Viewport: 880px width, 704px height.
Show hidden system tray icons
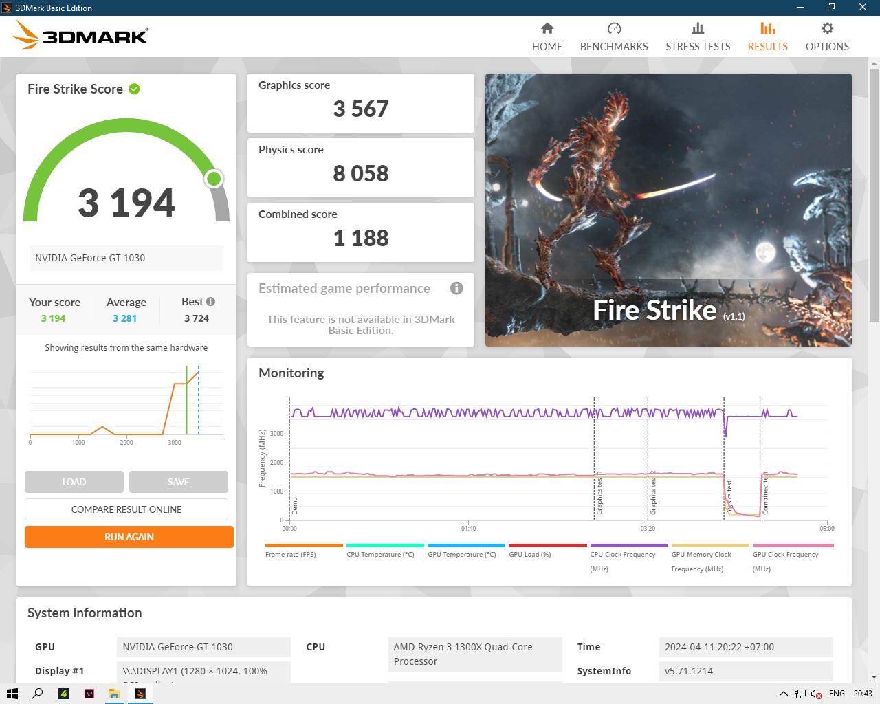(x=783, y=694)
